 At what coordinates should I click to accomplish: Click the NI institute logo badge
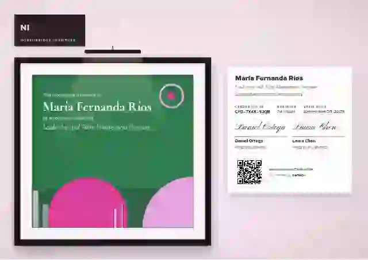[50, 30]
